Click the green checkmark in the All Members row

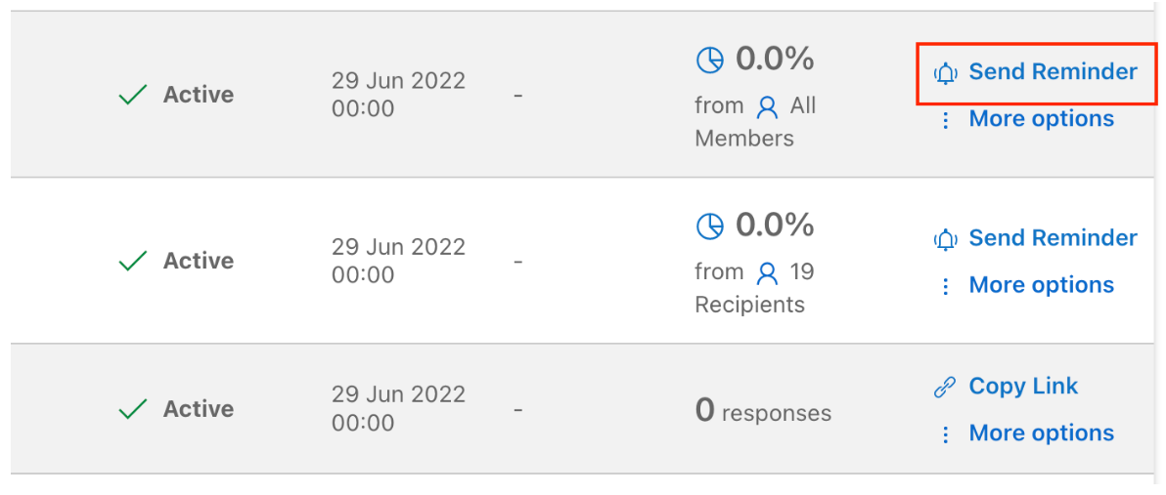133,95
